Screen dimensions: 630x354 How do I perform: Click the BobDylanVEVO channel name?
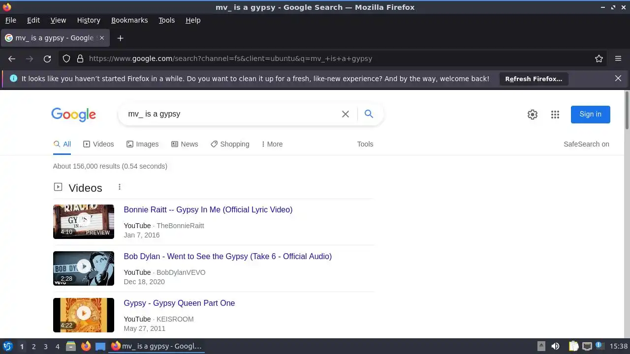(x=181, y=272)
